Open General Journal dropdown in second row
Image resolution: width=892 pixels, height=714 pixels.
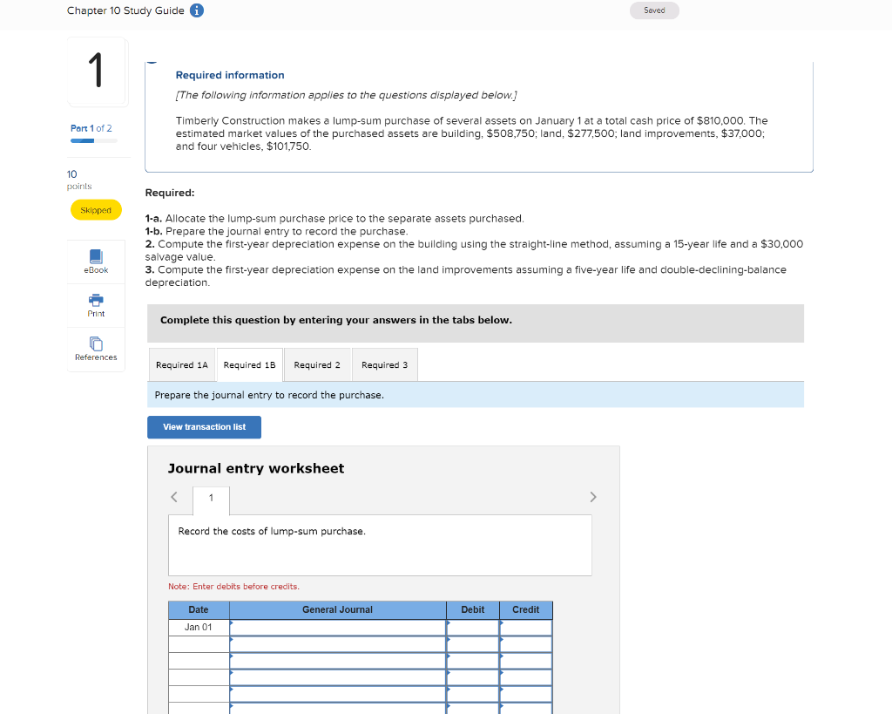(338, 644)
